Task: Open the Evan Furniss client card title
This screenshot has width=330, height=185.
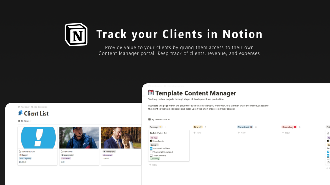Action: (68, 152)
